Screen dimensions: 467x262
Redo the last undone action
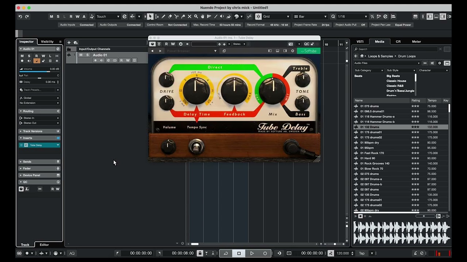(x=27, y=16)
